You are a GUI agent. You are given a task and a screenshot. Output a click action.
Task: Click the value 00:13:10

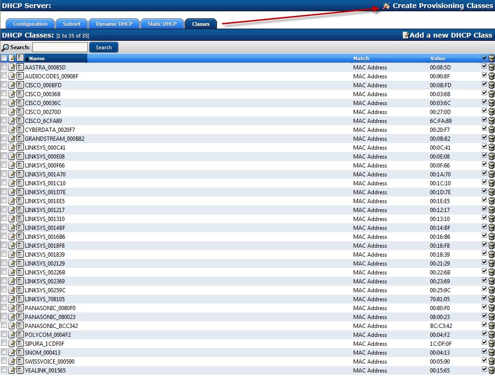tap(440, 219)
